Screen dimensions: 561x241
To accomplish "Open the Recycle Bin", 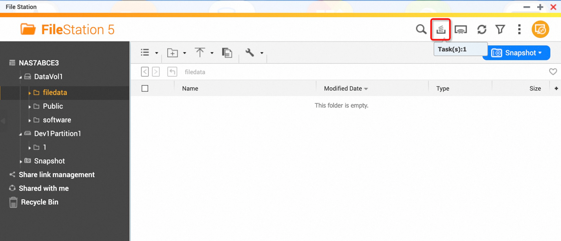I will pos(40,202).
